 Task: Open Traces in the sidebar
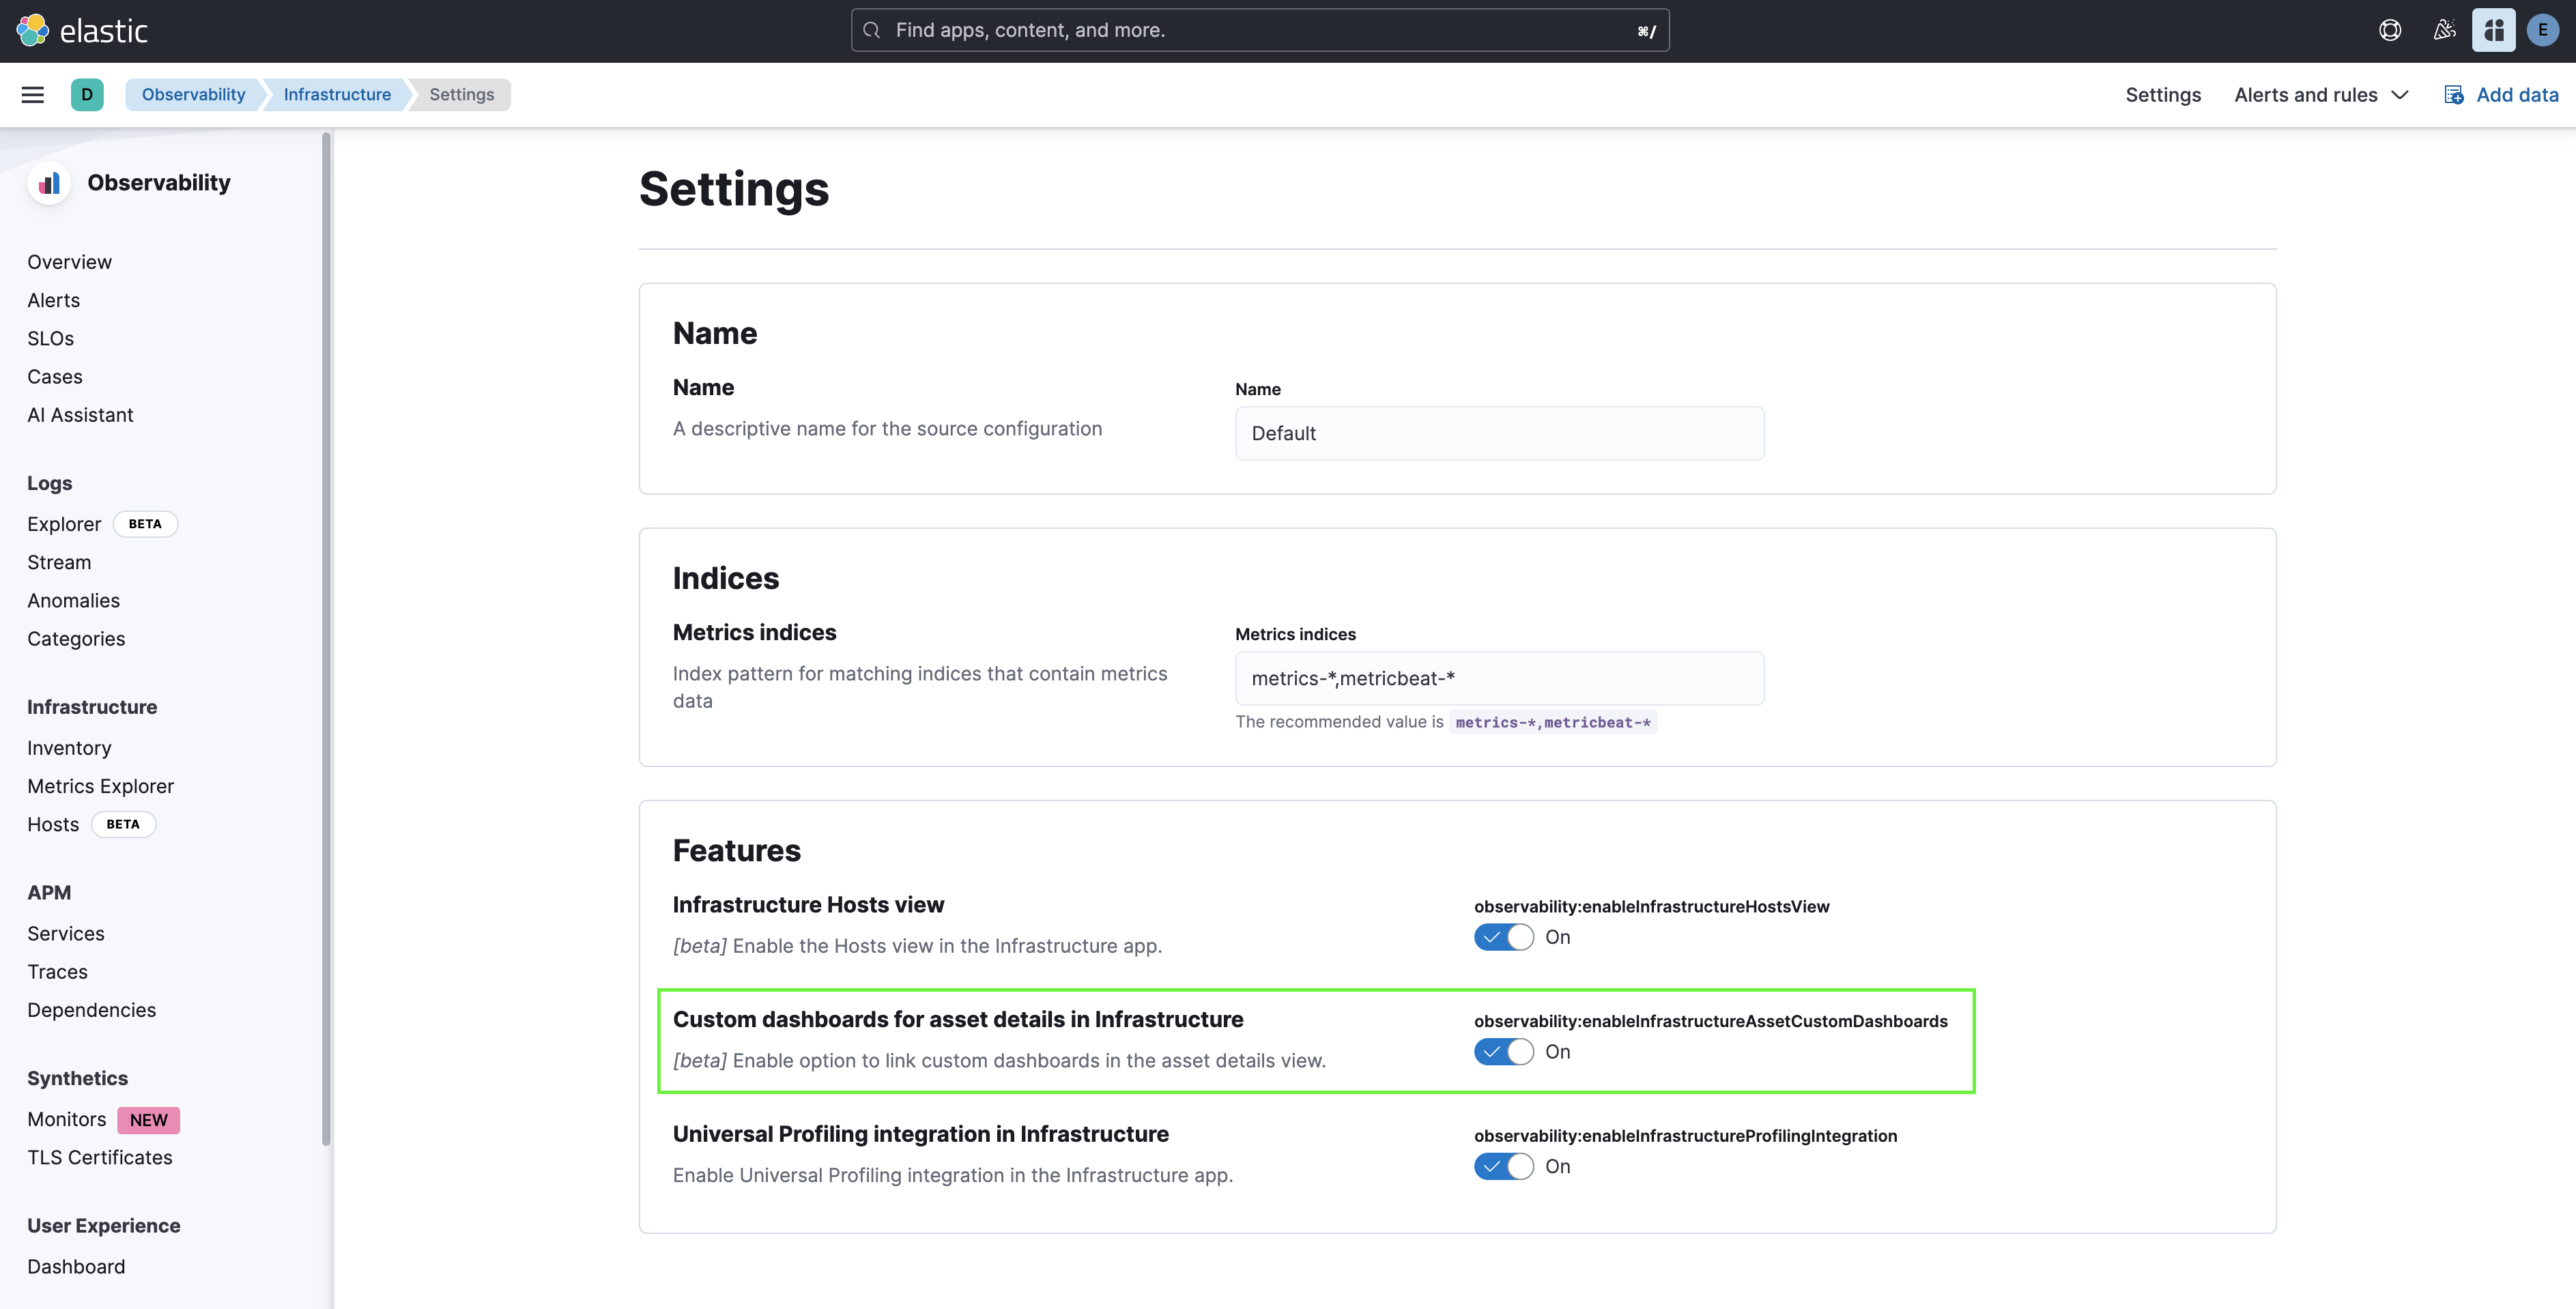pyautogui.click(x=57, y=972)
